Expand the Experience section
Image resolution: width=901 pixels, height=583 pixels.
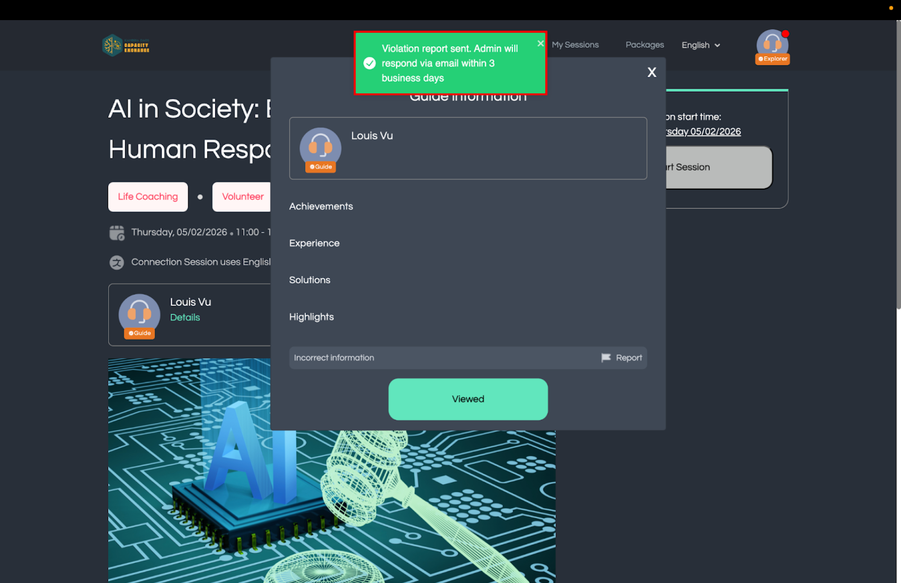click(314, 243)
